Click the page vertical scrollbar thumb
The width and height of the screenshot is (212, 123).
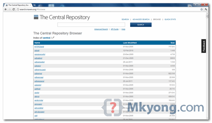pos(207,16)
